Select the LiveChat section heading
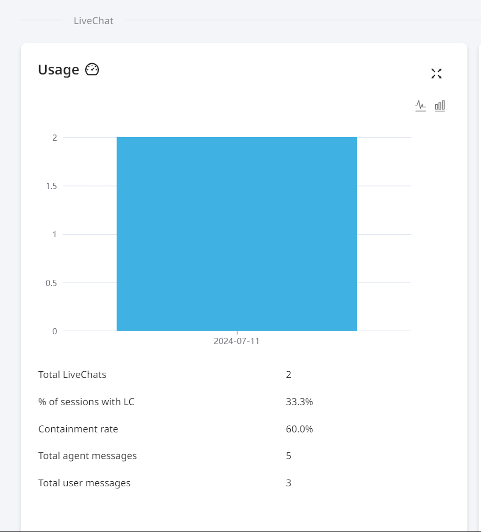This screenshot has height=532, width=481. click(93, 21)
